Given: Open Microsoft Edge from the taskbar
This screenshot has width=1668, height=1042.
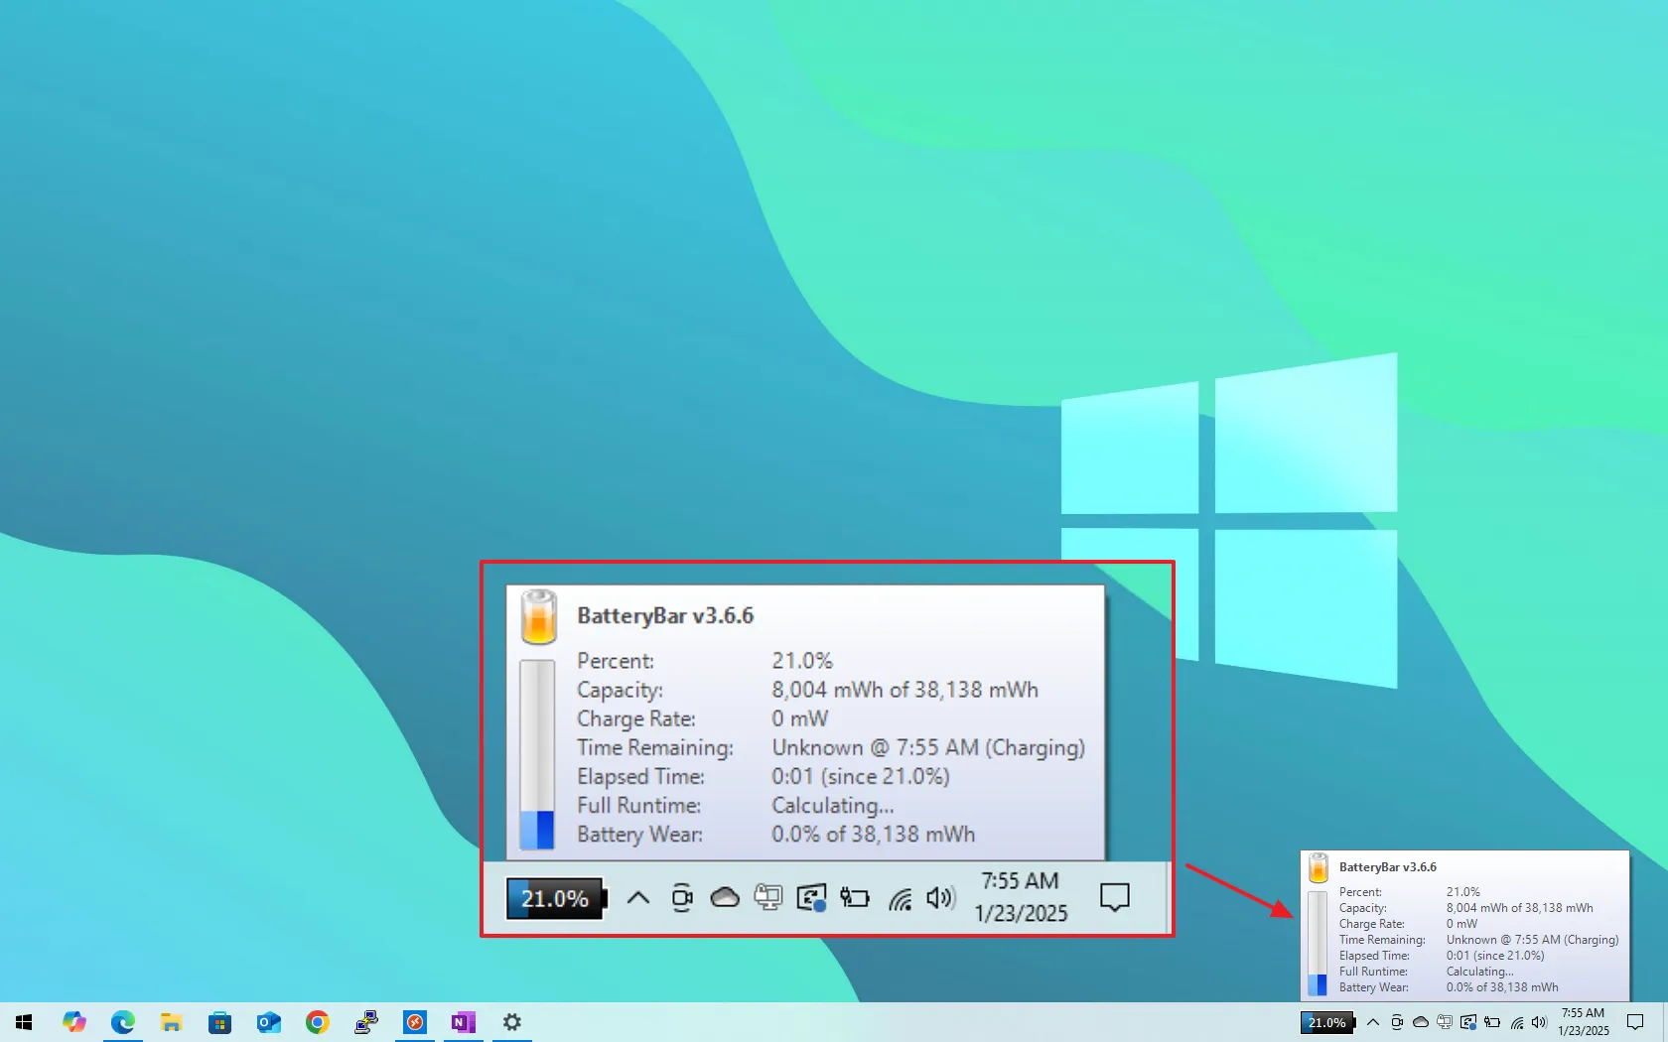Looking at the screenshot, I should (123, 1022).
